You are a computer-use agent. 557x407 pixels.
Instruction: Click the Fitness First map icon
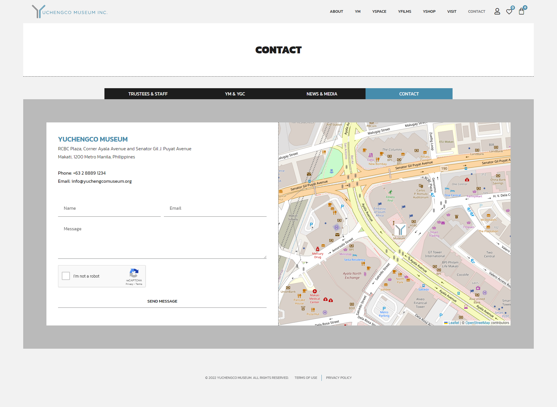(x=390, y=192)
